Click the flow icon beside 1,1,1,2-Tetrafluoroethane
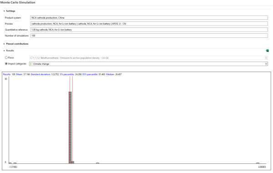This screenshot has width=273, height=173. (31, 58)
